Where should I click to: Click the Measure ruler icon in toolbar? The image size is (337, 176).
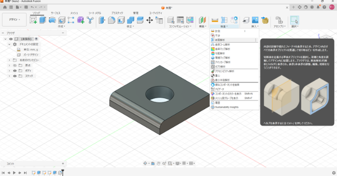coord(215,20)
